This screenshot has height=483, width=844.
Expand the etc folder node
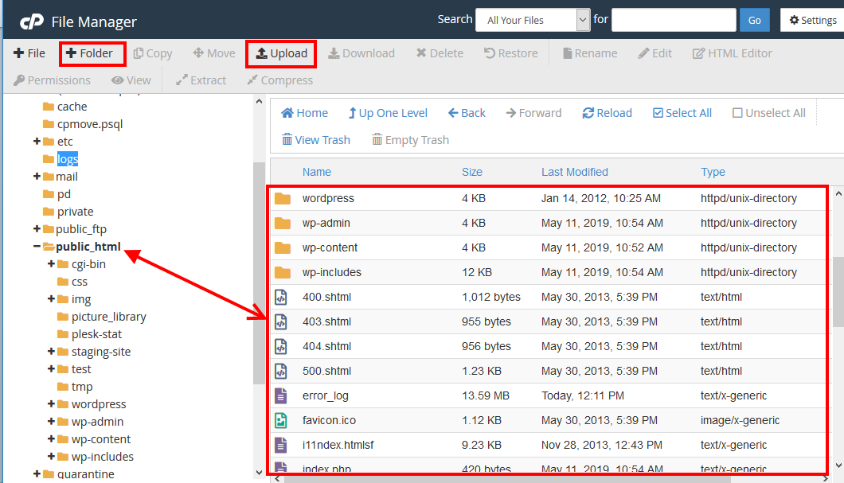(x=35, y=141)
